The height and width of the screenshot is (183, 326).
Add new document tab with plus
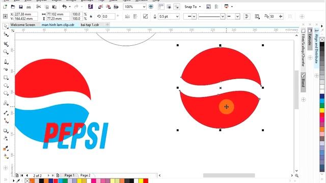pos(107,25)
